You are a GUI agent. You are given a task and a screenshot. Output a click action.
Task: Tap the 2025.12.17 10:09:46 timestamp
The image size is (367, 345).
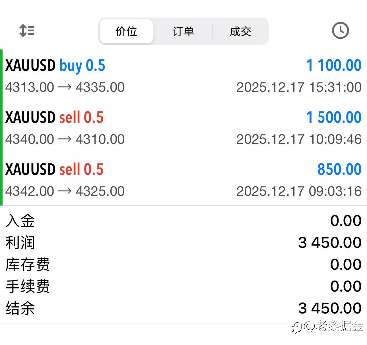[299, 139]
